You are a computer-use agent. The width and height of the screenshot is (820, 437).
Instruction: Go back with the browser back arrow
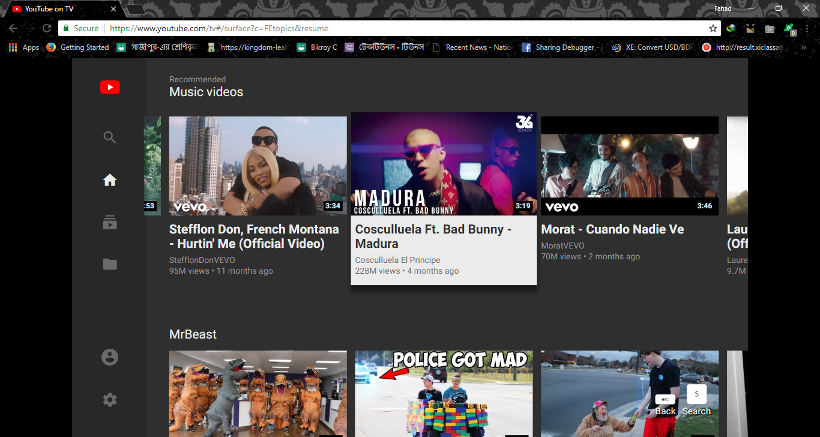(13, 28)
